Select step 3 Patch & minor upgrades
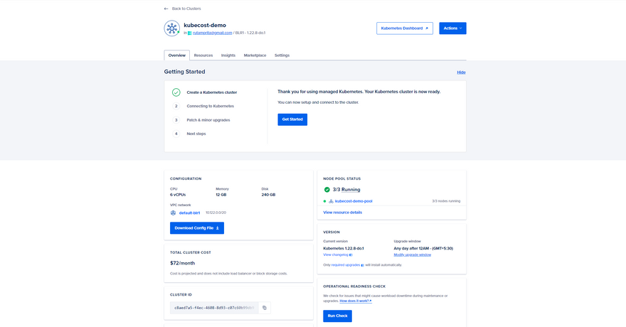626x327 pixels. (208, 120)
